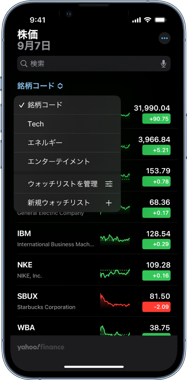The image size is (187, 380).
Task: Choose the エンターテイメント watchlist
Action: pyautogui.click(x=67, y=161)
